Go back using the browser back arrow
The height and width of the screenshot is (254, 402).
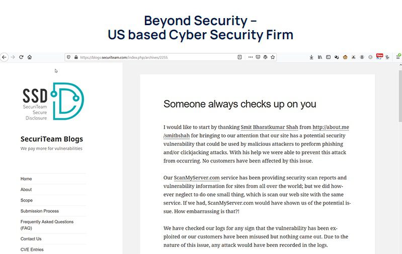[x=4, y=57]
